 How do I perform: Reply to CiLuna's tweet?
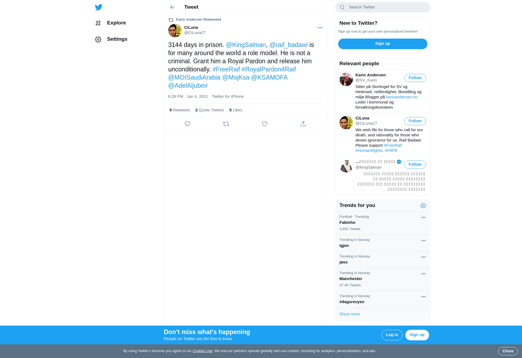coord(187,124)
